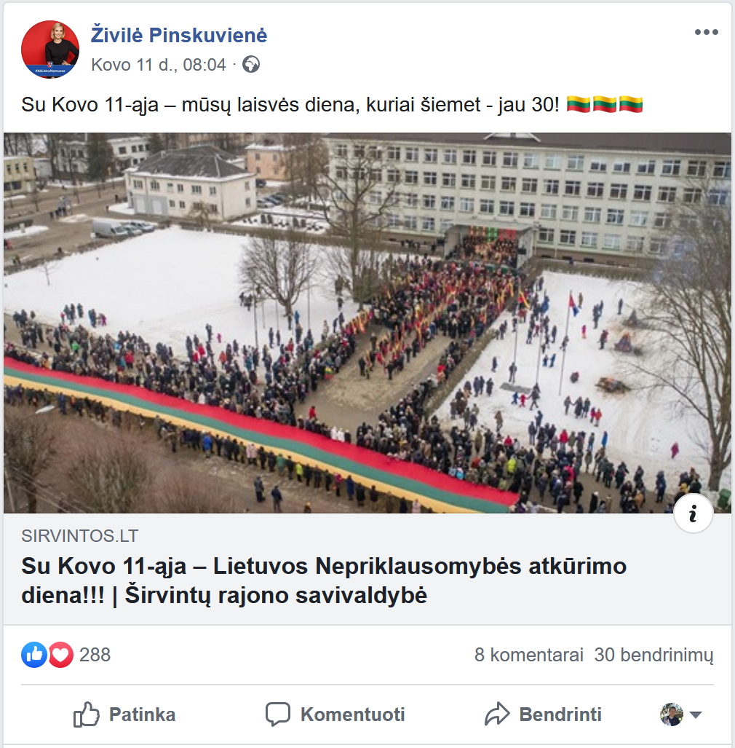Open the 288 reactions count
This screenshot has width=735, height=748.
pos(95,655)
